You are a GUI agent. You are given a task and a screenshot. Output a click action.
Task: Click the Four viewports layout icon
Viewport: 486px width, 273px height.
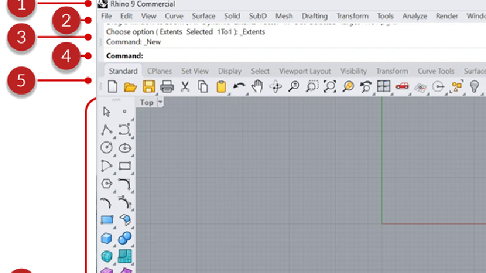[384, 86]
